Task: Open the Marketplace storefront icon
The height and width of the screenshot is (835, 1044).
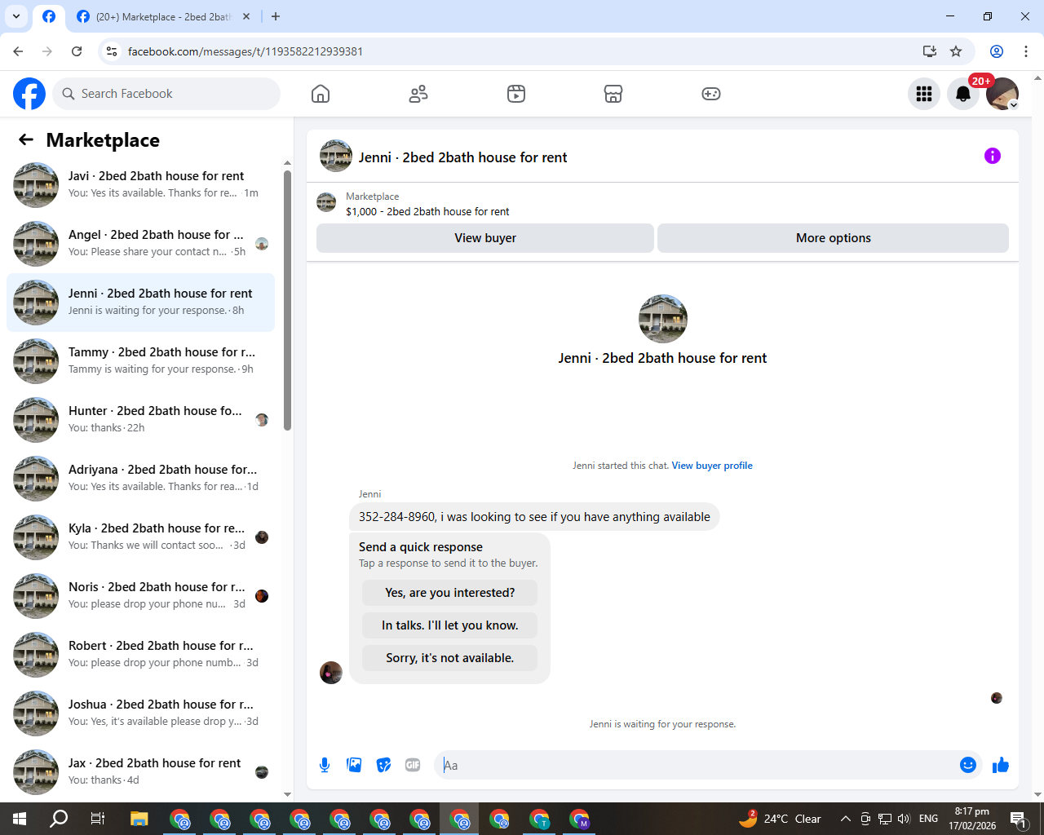Action: [613, 94]
